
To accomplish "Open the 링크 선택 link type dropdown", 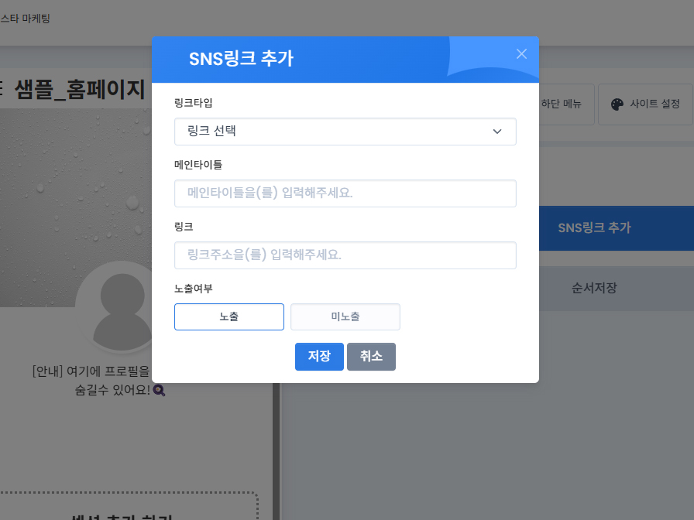I will coord(345,132).
